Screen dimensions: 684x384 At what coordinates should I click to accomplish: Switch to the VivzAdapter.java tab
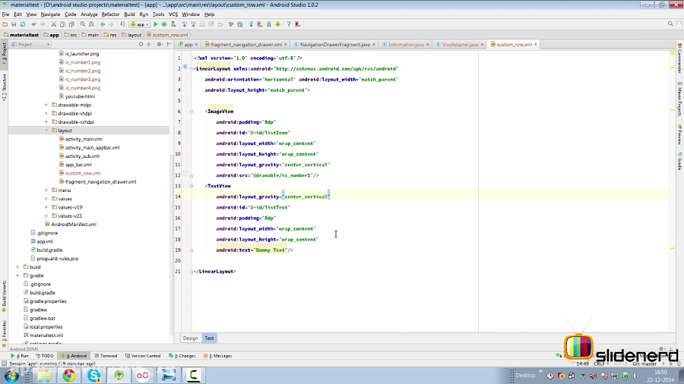[x=461, y=44]
